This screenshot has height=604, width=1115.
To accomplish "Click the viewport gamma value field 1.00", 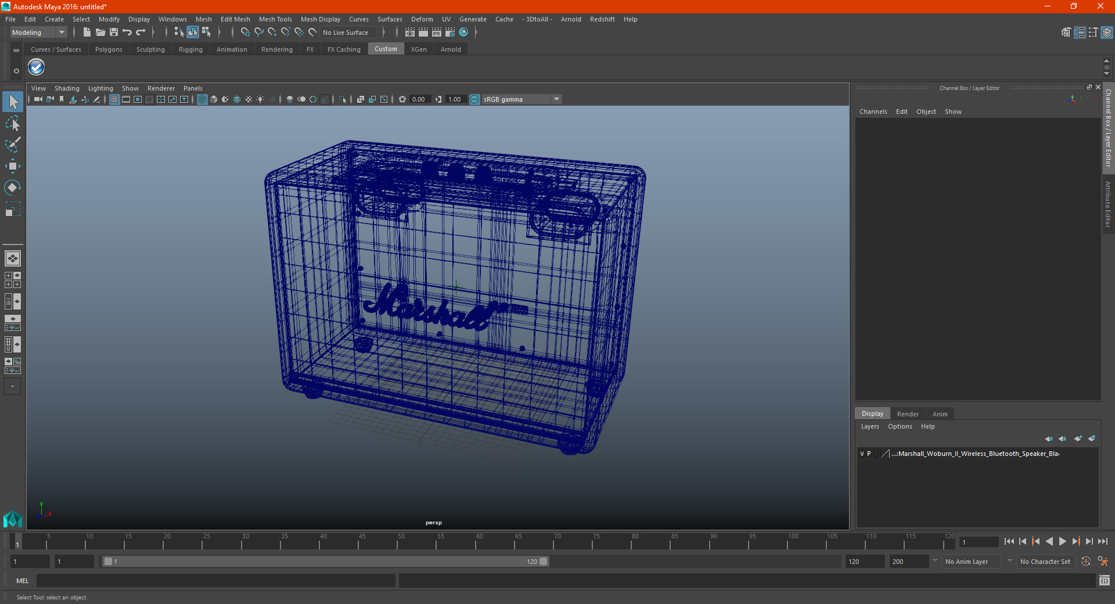I will click(455, 99).
